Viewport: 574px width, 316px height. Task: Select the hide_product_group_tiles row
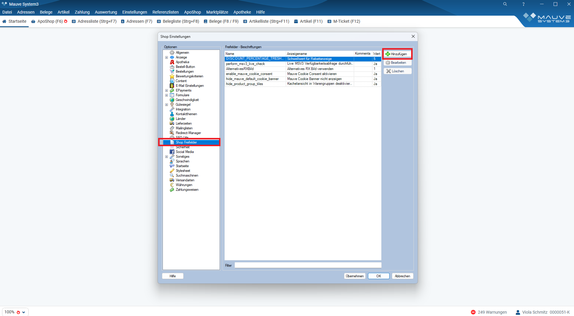[303, 84]
